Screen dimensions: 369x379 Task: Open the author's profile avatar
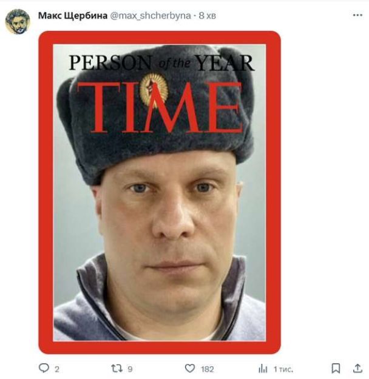pyautogui.click(x=18, y=22)
